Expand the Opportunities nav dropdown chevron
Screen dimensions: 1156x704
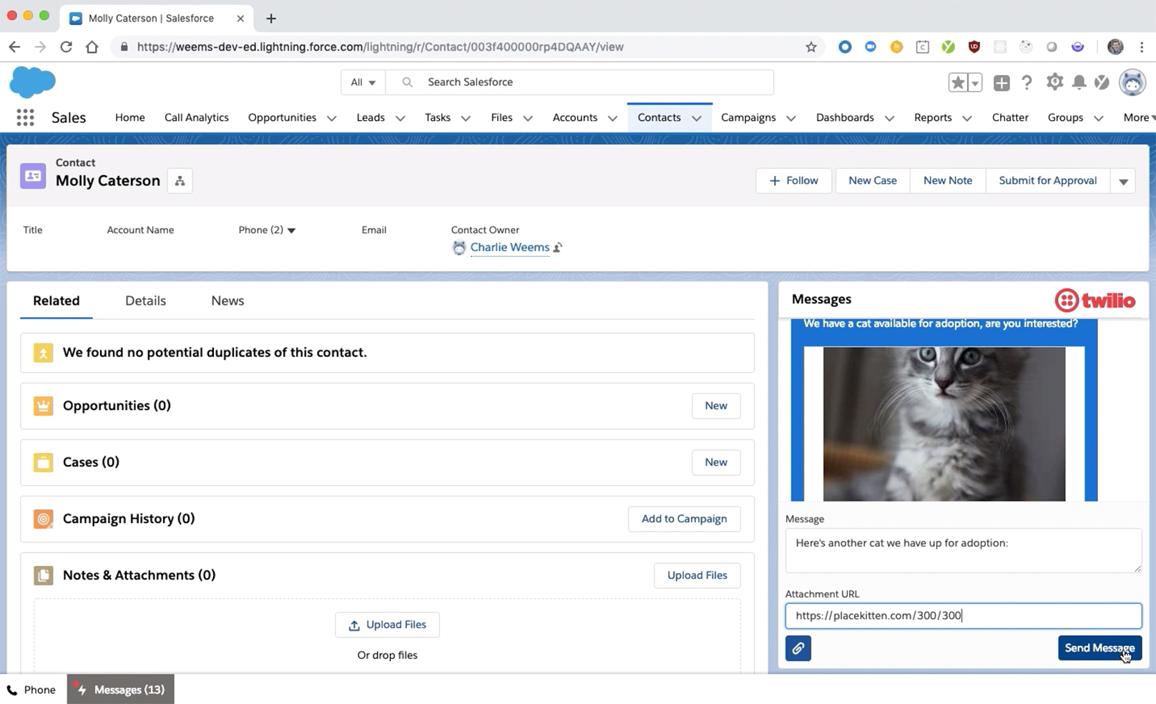tap(332, 118)
